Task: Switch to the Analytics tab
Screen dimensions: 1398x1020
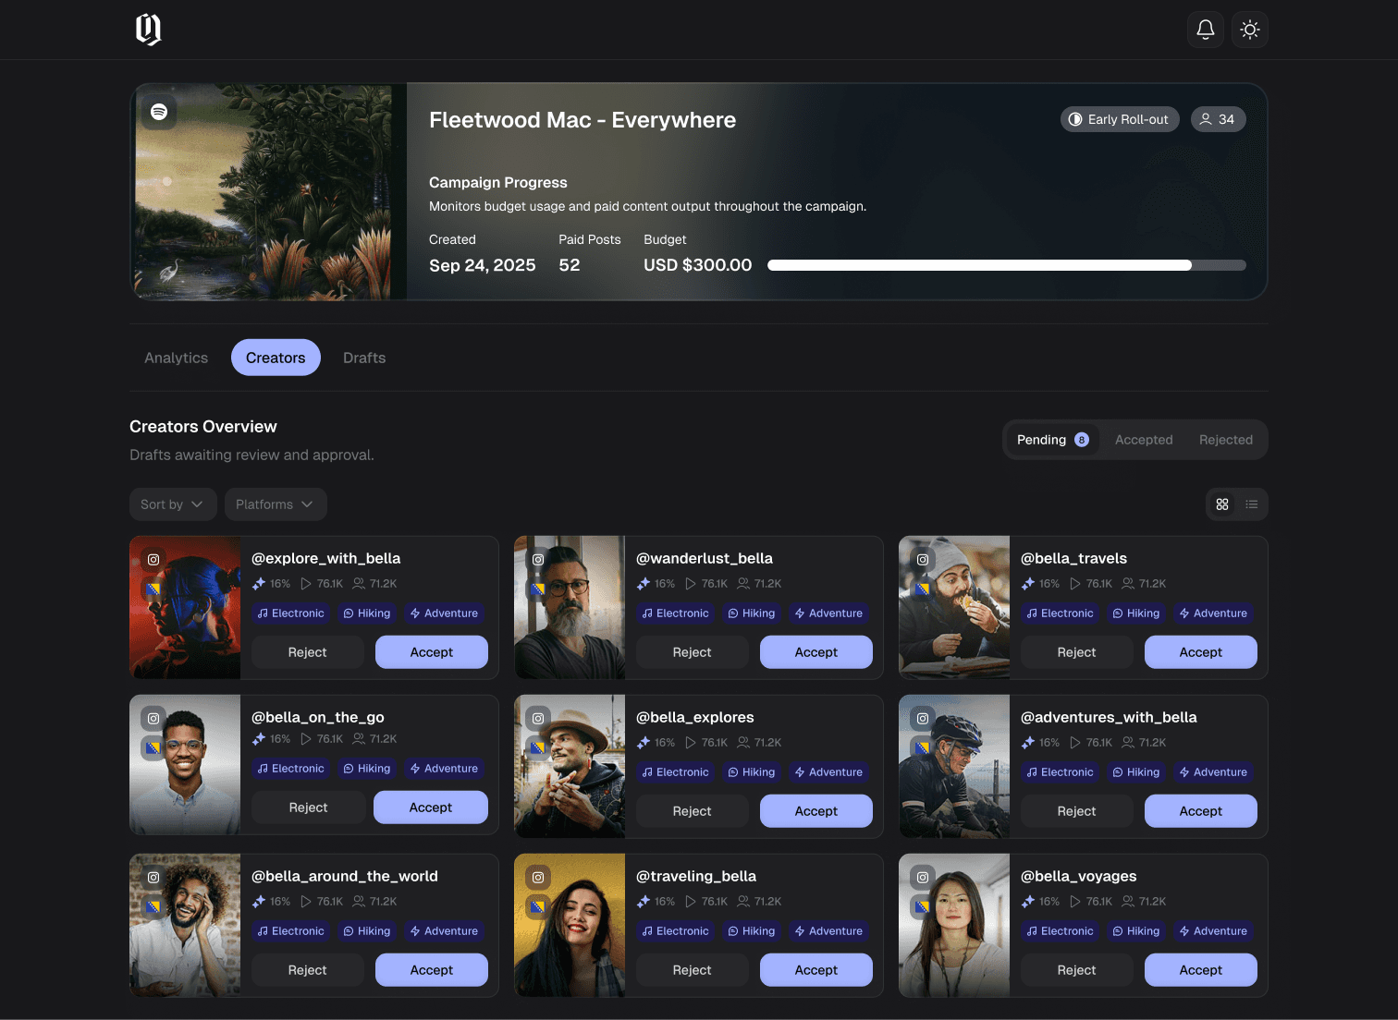Action: pyautogui.click(x=176, y=358)
